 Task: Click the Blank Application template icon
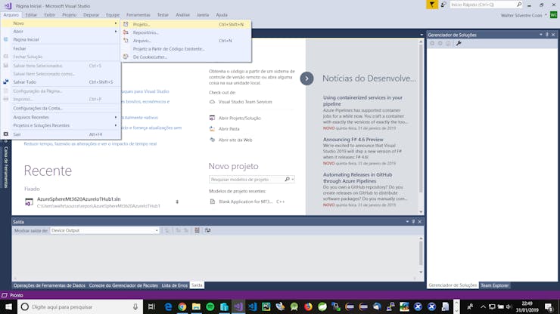(x=213, y=202)
